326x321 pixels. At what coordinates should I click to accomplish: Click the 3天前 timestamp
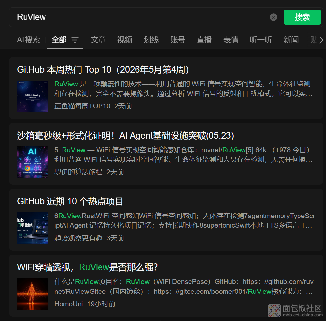(x=115, y=238)
